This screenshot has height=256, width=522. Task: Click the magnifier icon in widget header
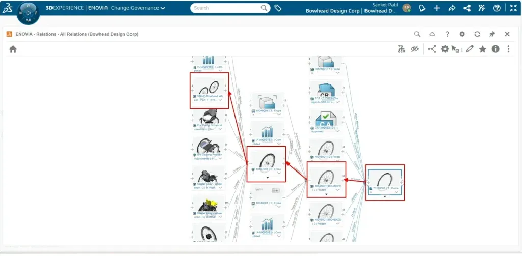[417, 34]
